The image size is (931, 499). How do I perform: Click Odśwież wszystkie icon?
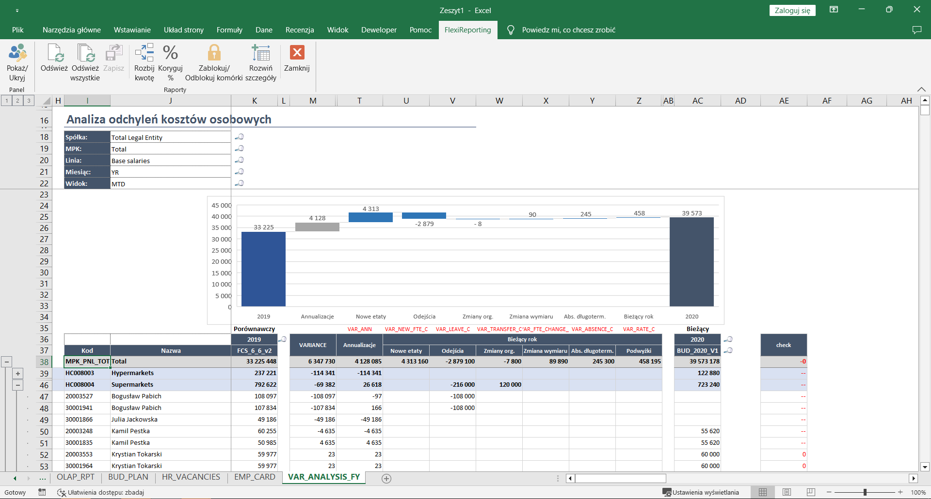(85, 53)
